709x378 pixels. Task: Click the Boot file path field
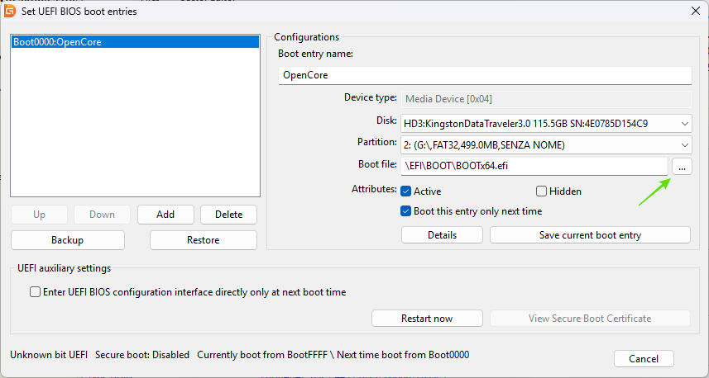tap(534, 166)
